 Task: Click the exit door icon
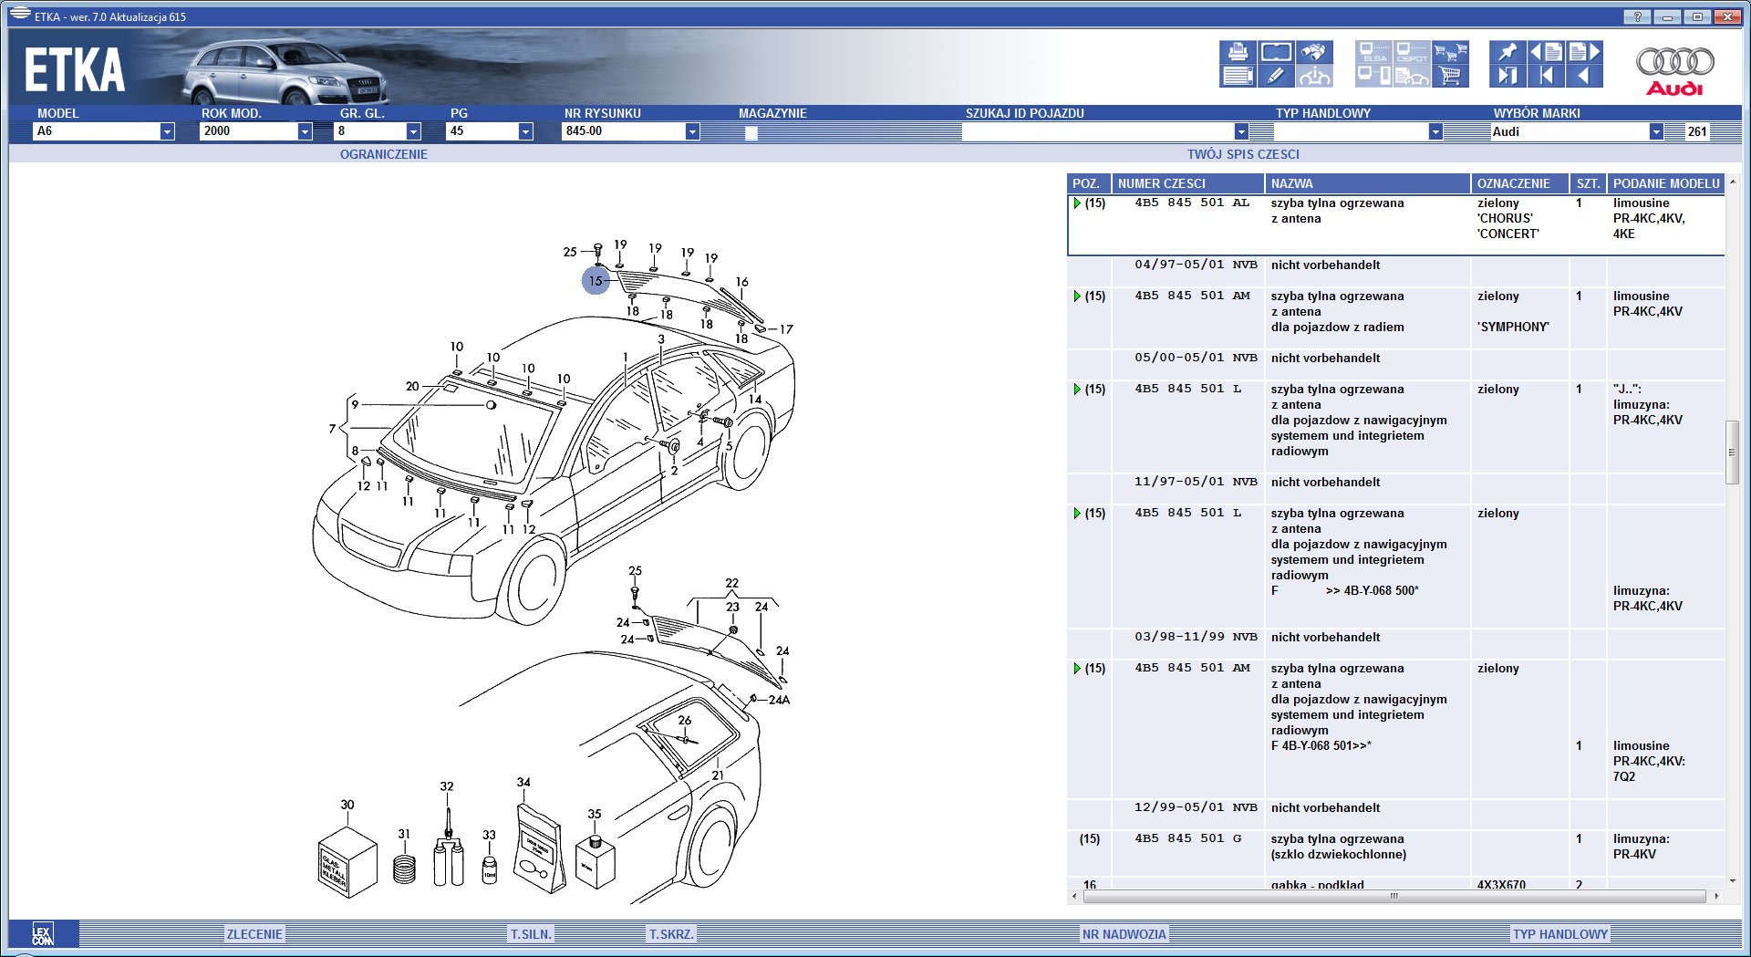tap(1508, 76)
